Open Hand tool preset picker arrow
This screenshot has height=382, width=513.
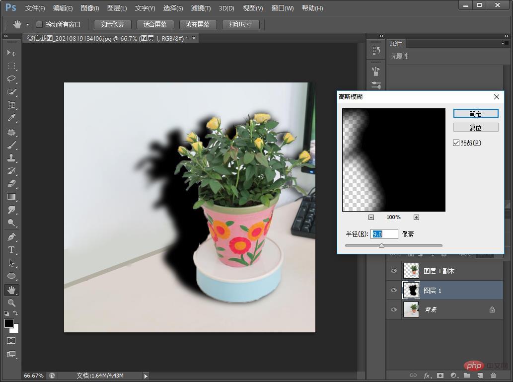[x=27, y=24]
